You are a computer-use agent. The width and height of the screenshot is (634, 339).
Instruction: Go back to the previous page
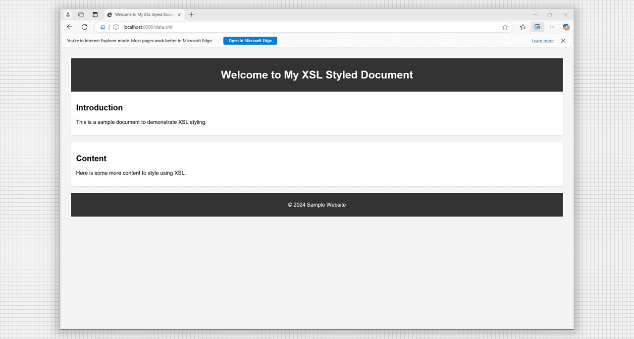click(70, 27)
